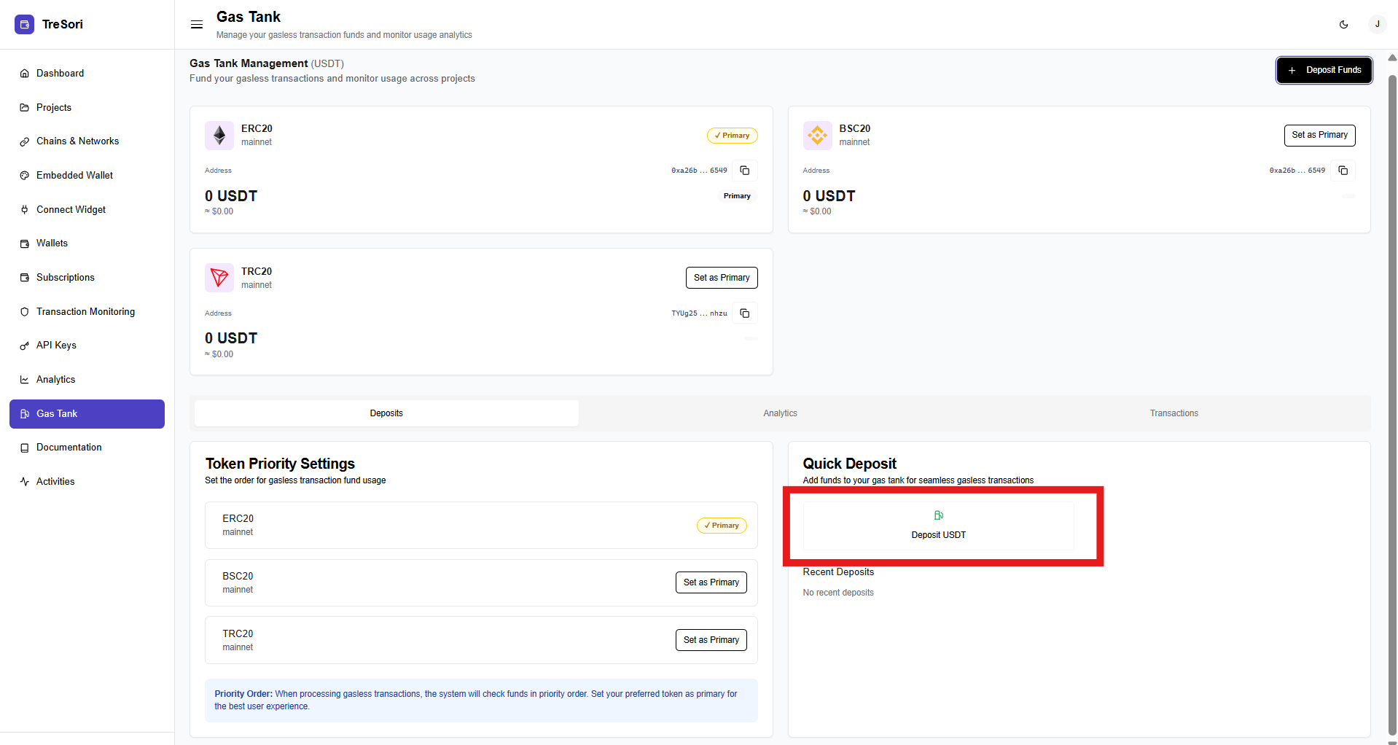Set BSC20 card as primary

tap(1319, 135)
